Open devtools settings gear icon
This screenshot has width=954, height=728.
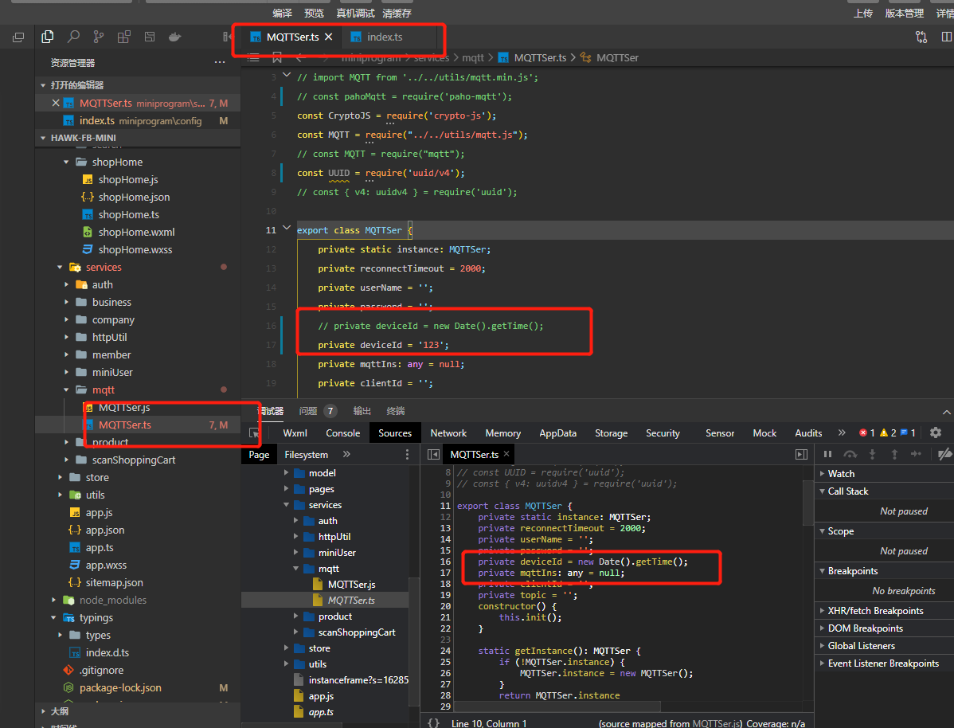(936, 432)
